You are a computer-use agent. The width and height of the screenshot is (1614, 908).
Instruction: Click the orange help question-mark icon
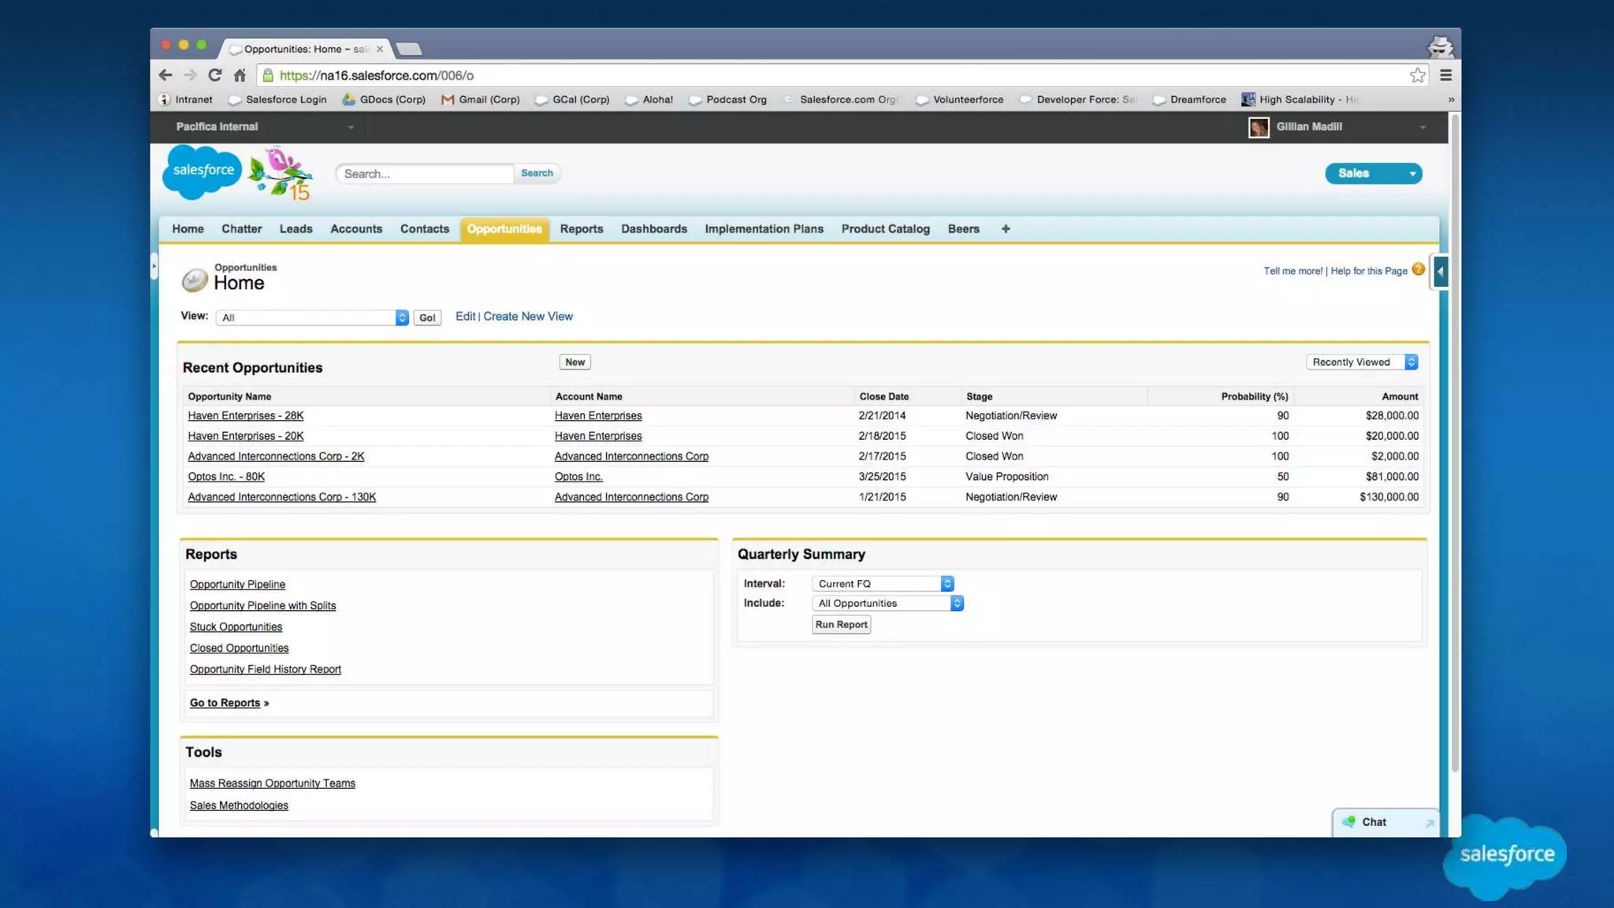pos(1418,270)
